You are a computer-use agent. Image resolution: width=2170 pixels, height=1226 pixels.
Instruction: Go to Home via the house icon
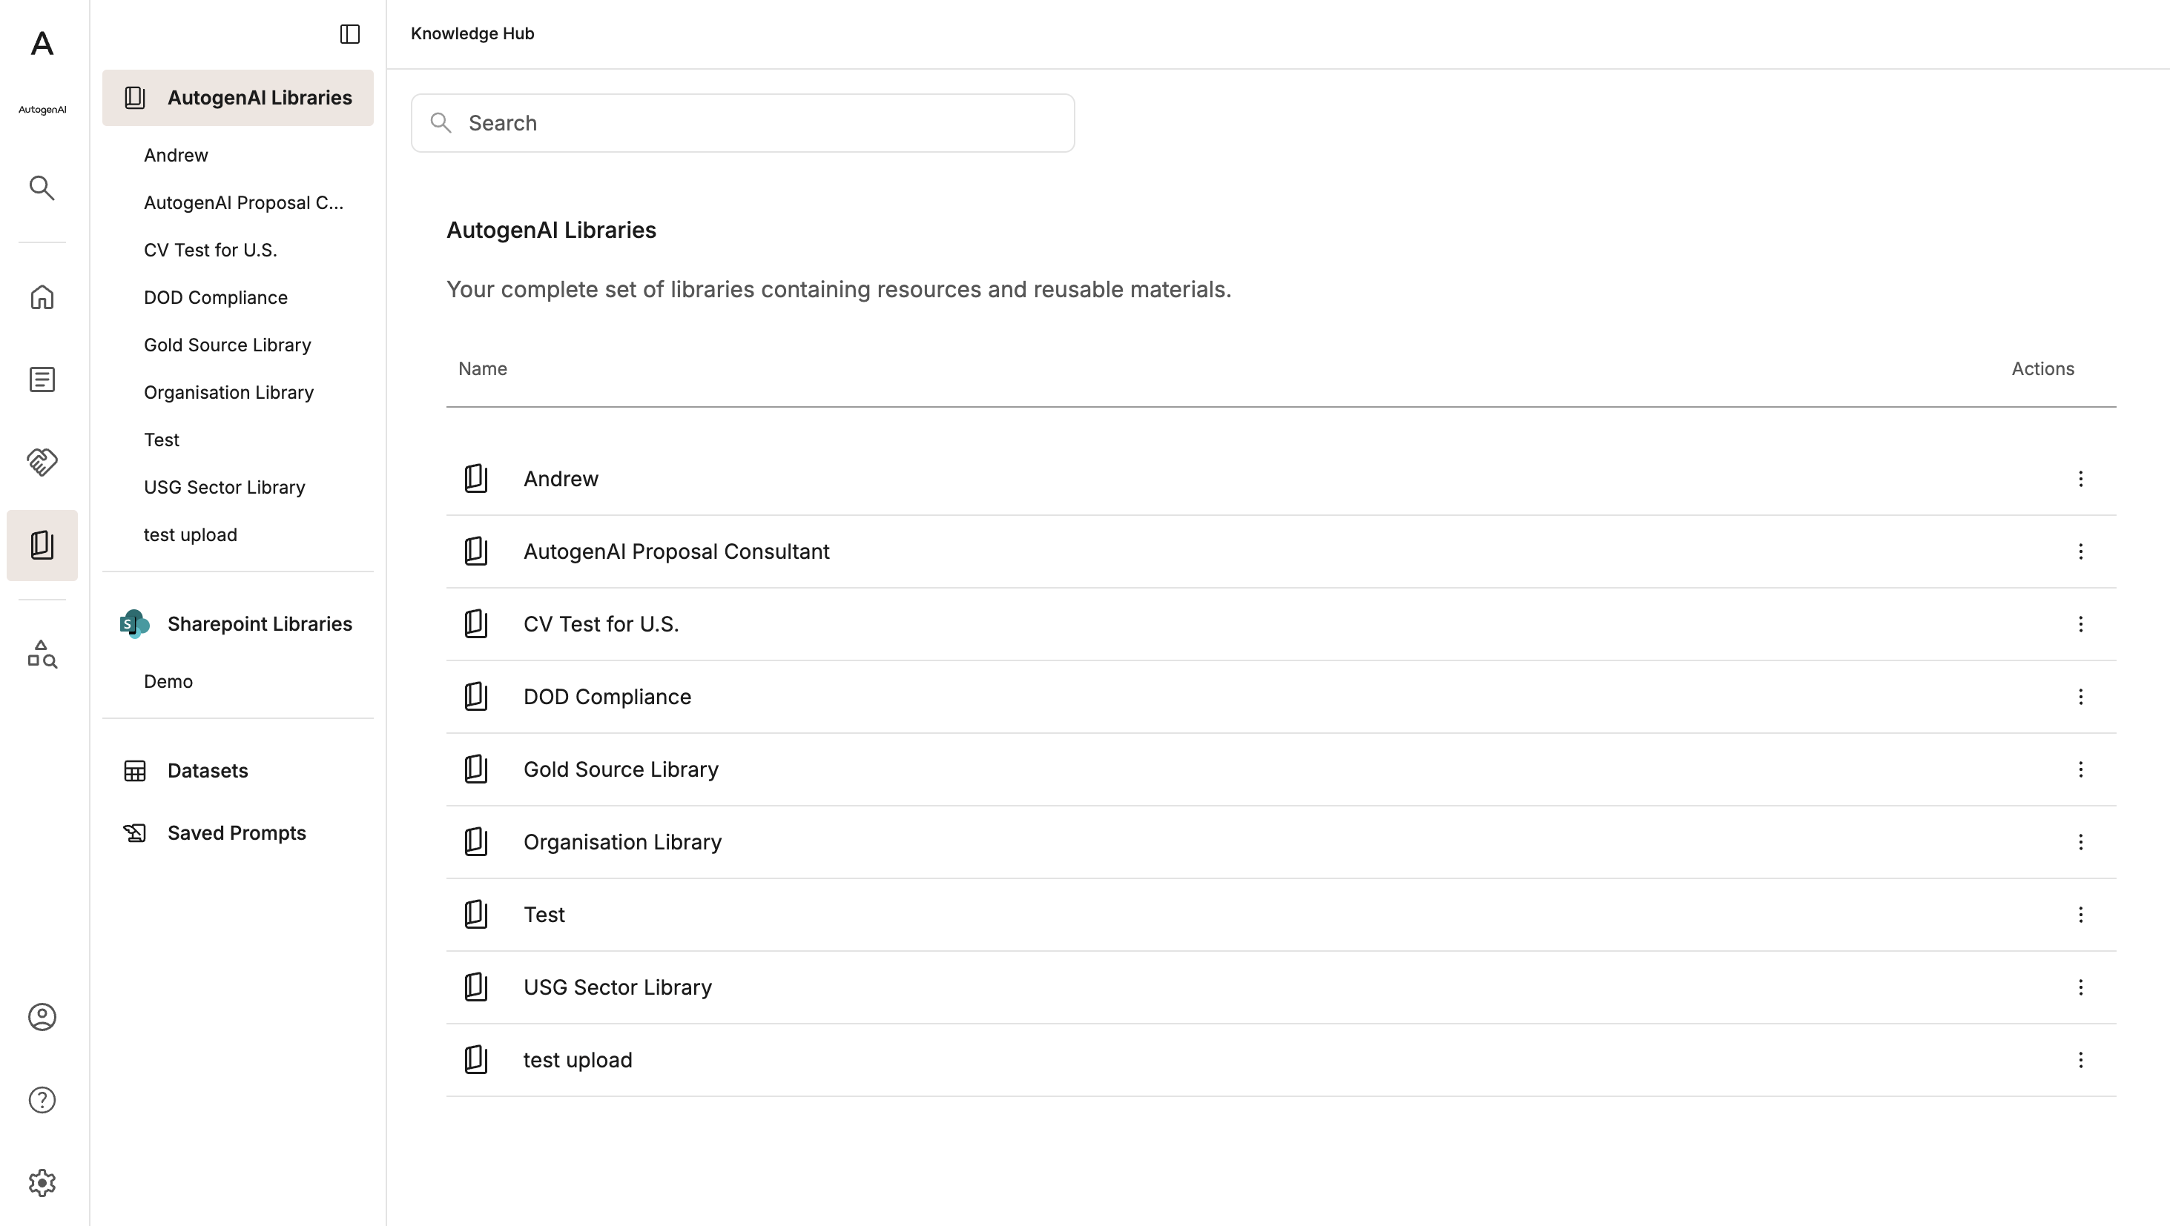click(42, 297)
